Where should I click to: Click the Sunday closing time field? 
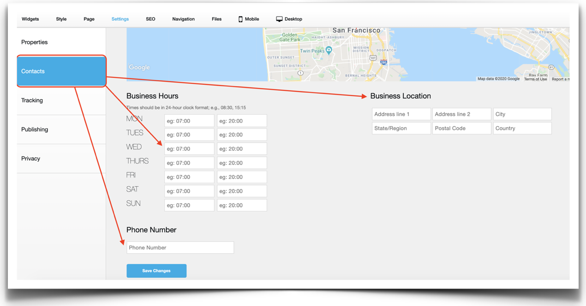pos(242,205)
